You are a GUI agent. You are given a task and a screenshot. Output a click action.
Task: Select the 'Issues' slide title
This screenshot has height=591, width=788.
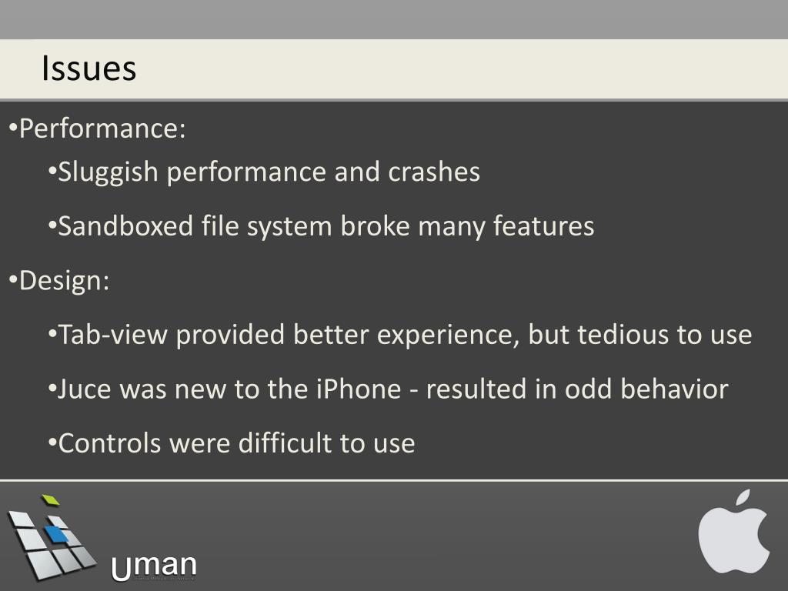89,68
